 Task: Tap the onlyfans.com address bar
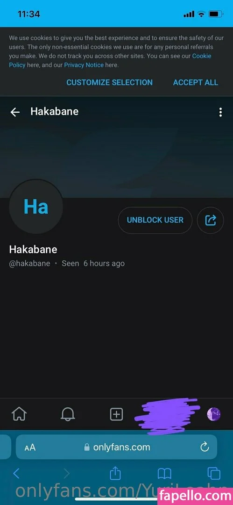point(117,447)
